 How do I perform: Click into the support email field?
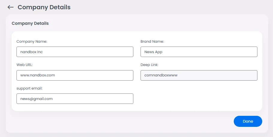[x=75, y=98]
